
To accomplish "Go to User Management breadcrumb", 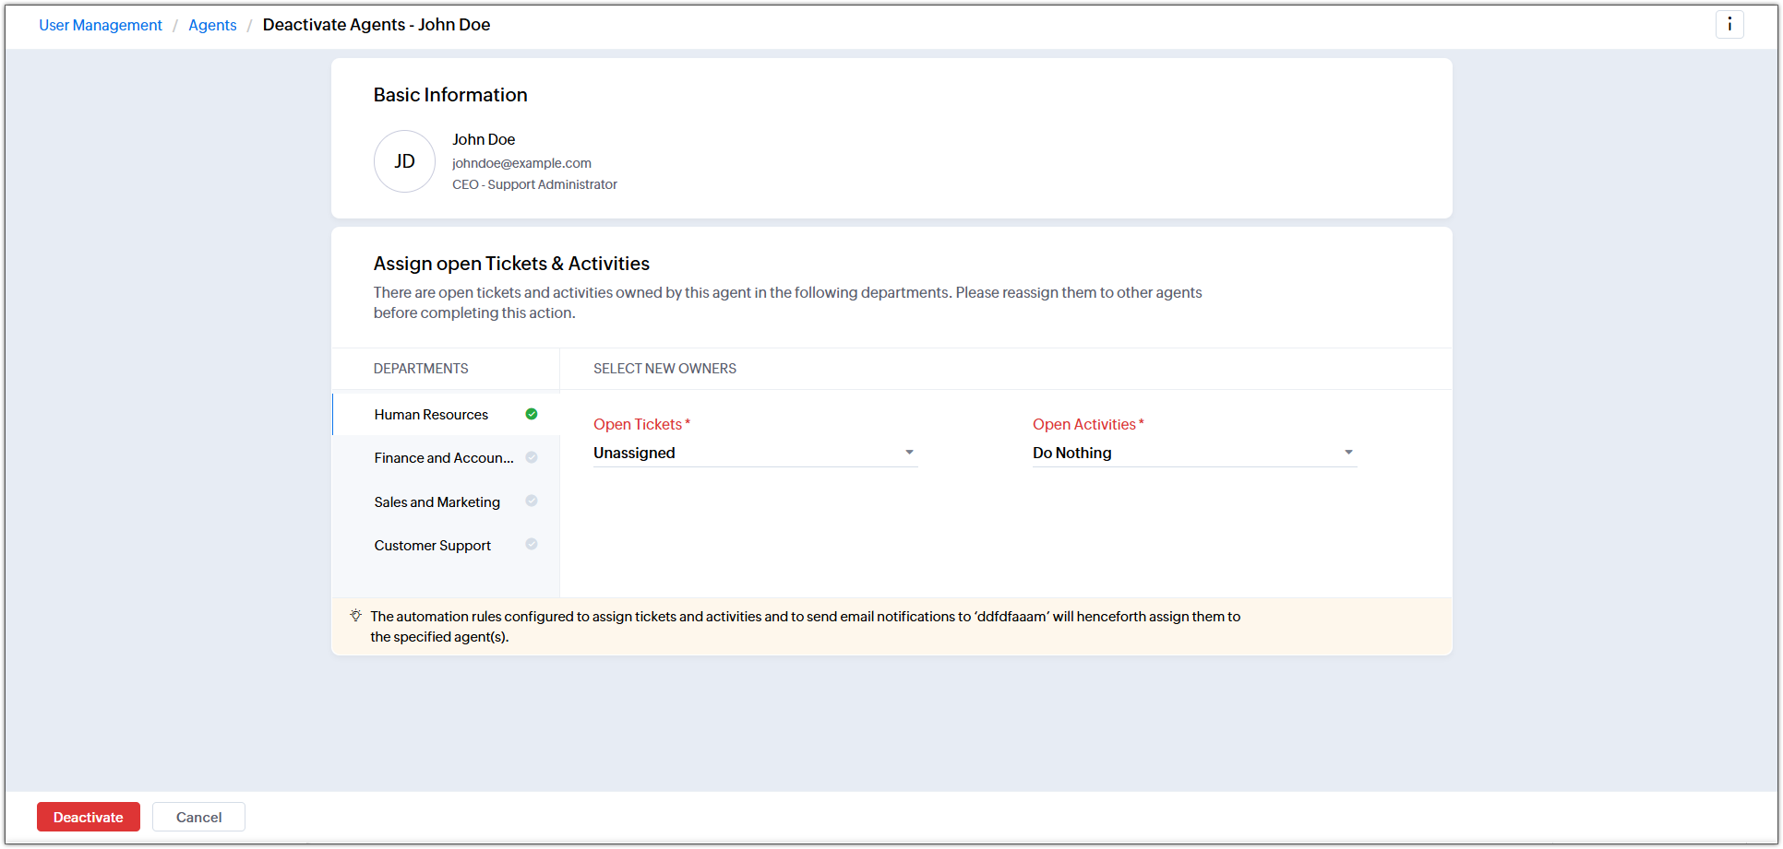I will point(101,25).
